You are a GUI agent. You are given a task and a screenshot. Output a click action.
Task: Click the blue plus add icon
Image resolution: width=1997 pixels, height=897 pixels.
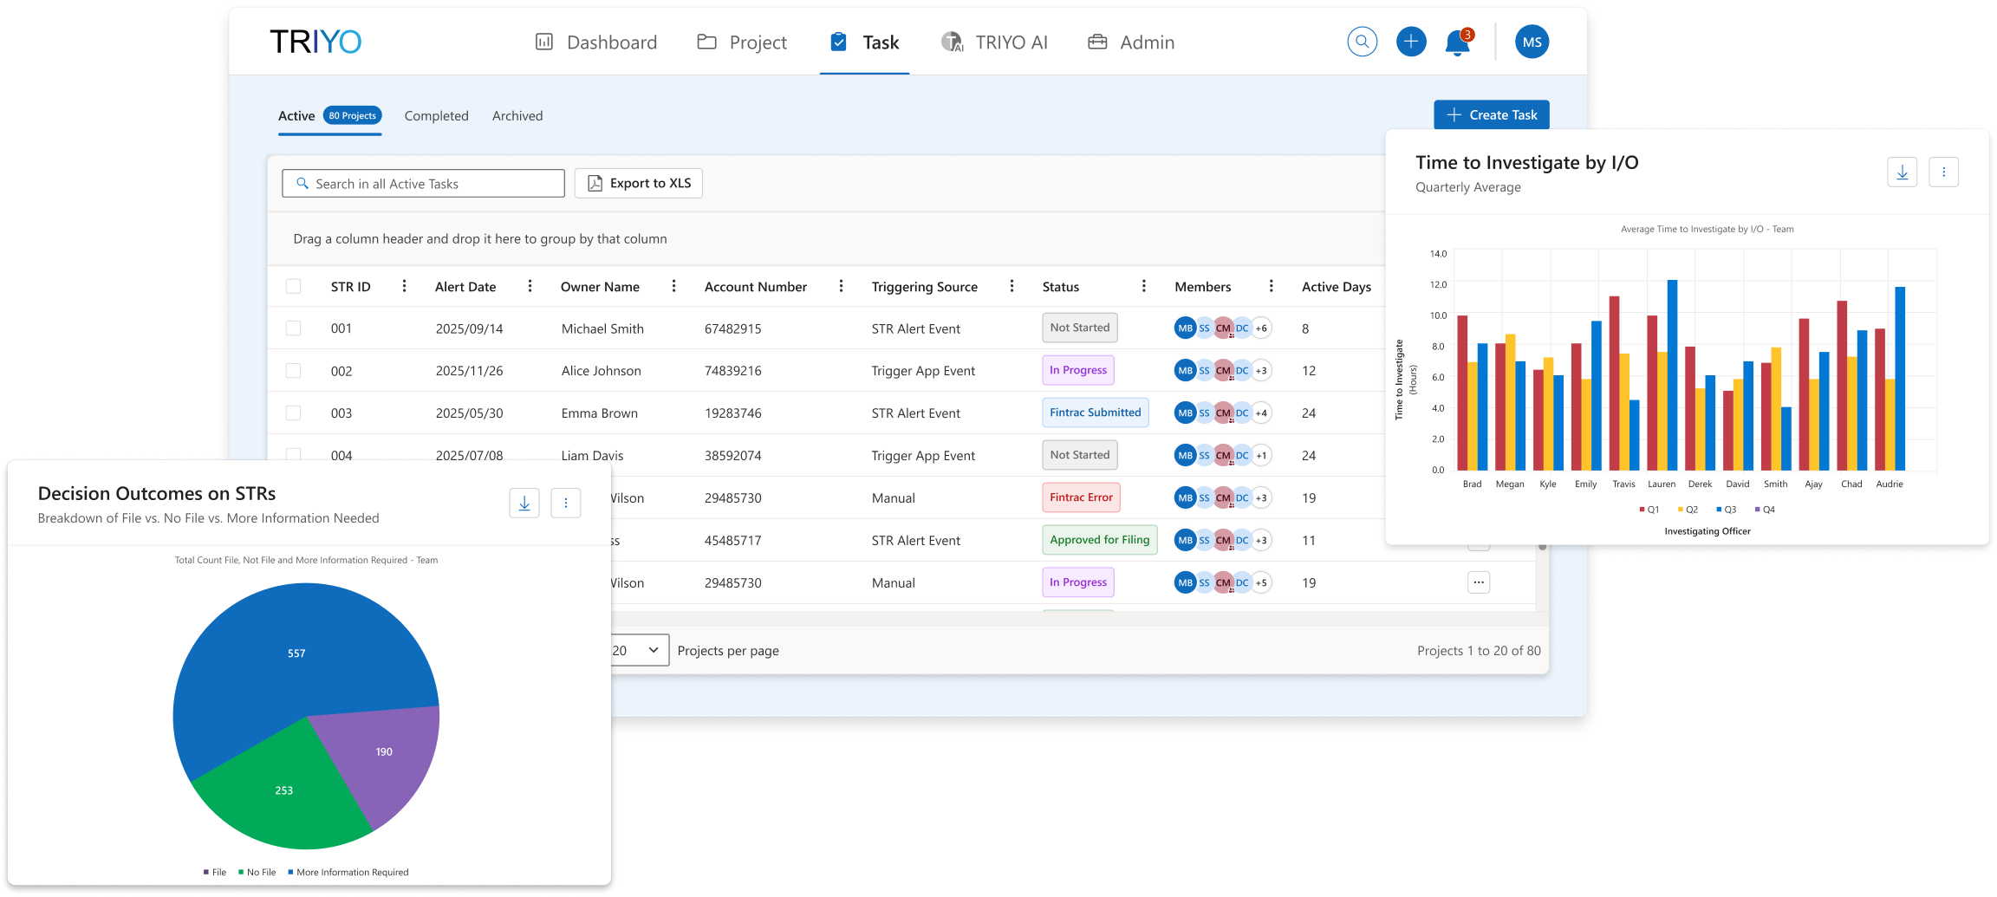(x=1411, y=42)
